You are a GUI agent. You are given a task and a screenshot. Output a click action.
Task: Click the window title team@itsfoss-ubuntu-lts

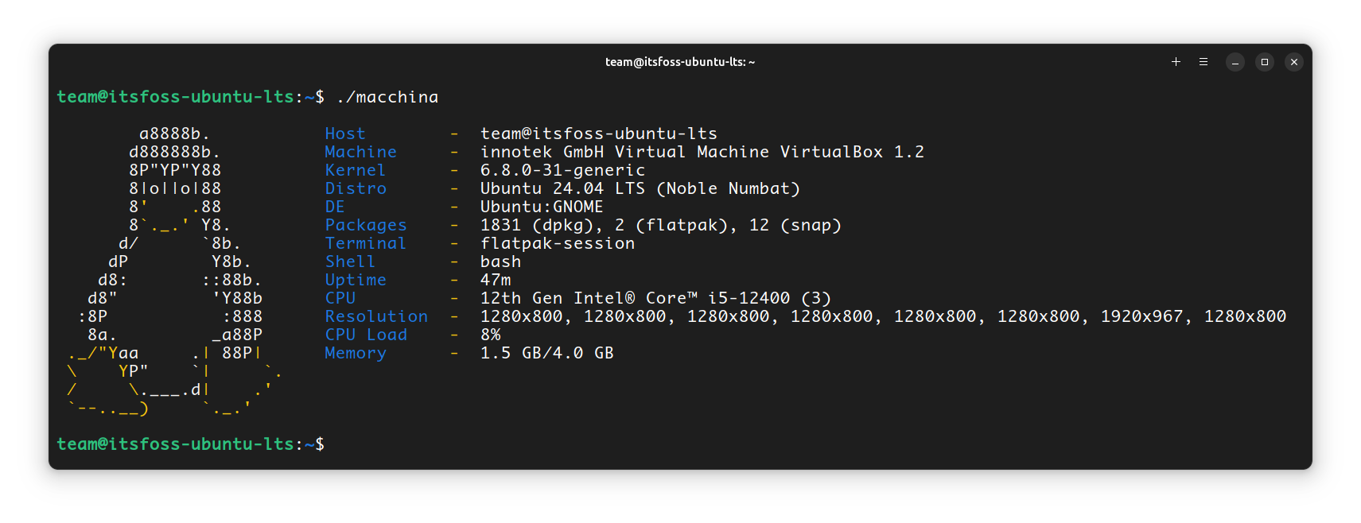click(679, 61)
